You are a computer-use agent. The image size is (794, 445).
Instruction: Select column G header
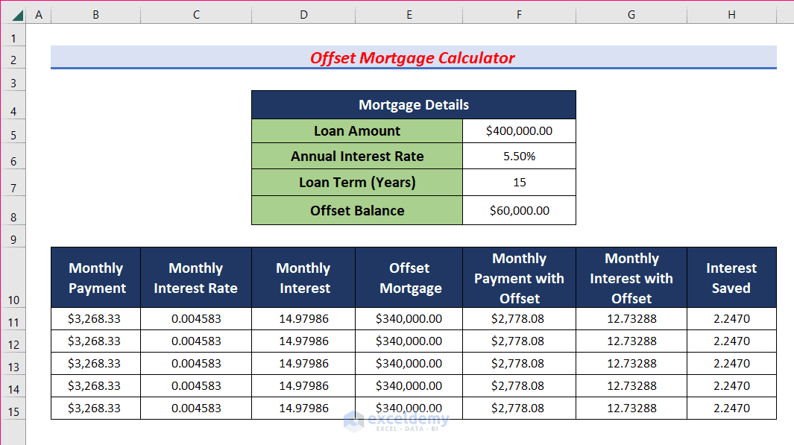tap(631, 15)
